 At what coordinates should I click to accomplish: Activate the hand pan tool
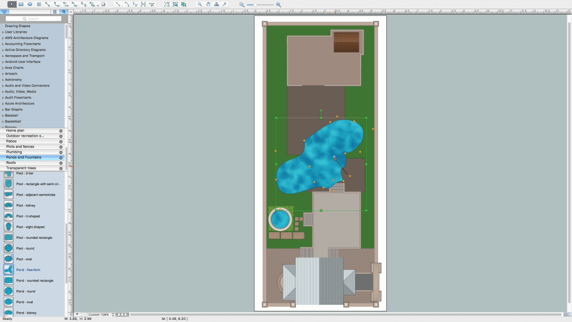(x=208, y=4)
